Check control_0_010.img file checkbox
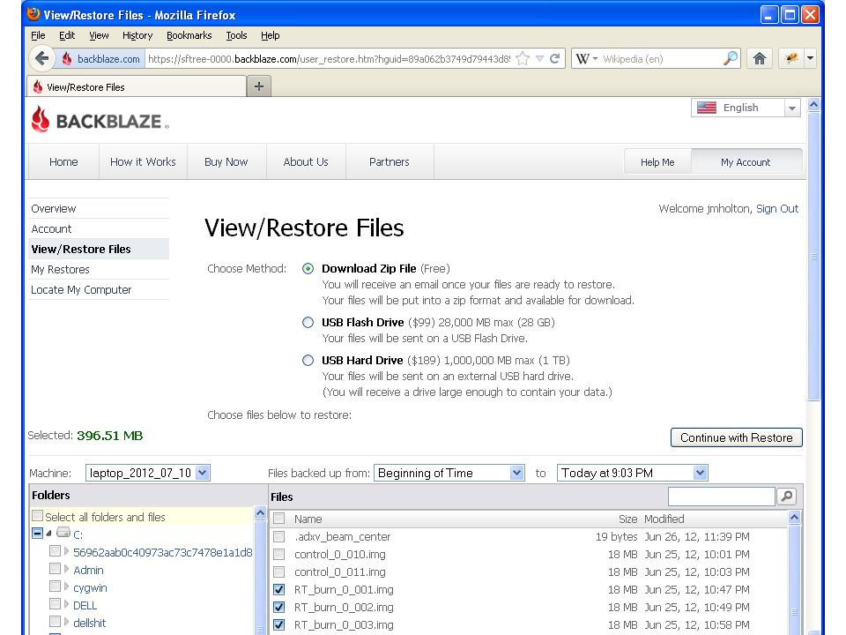 click(x=279, y=555)
